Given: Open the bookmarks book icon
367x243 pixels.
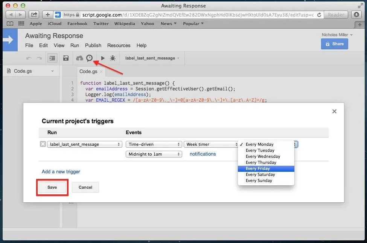Looking at the screenshot, I should 10,24.
